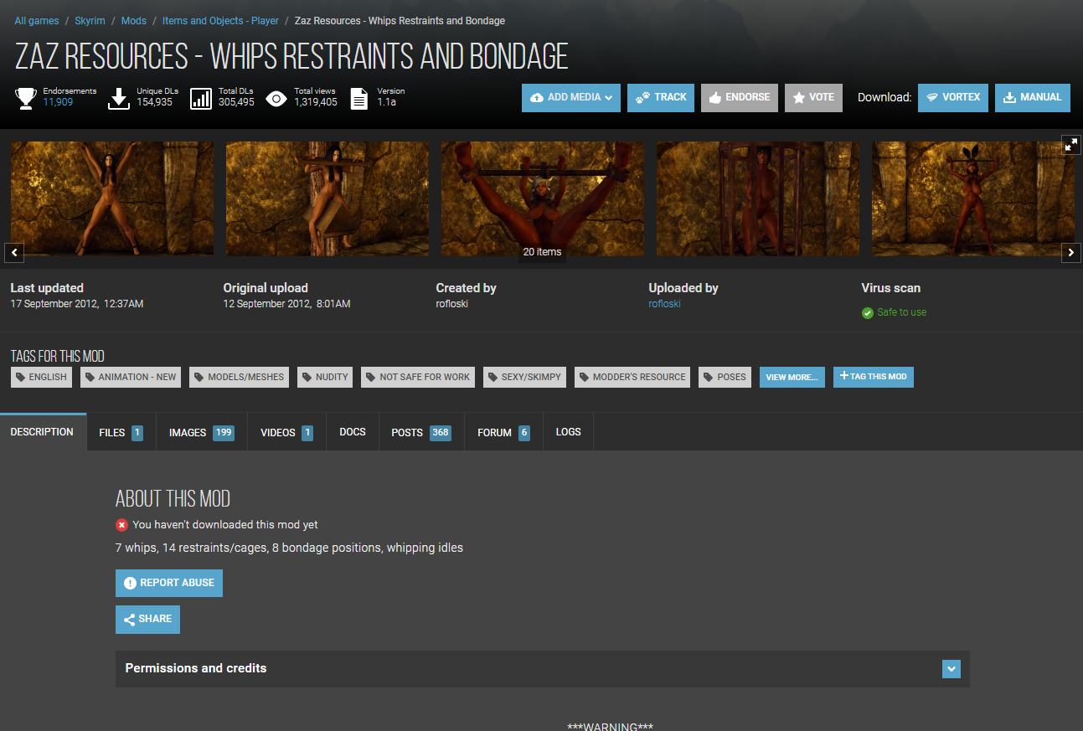The width and height of the screenshot is (1083, 731).
Task: Click VIEW MORE to show additional tags
Action: (792, 378)
